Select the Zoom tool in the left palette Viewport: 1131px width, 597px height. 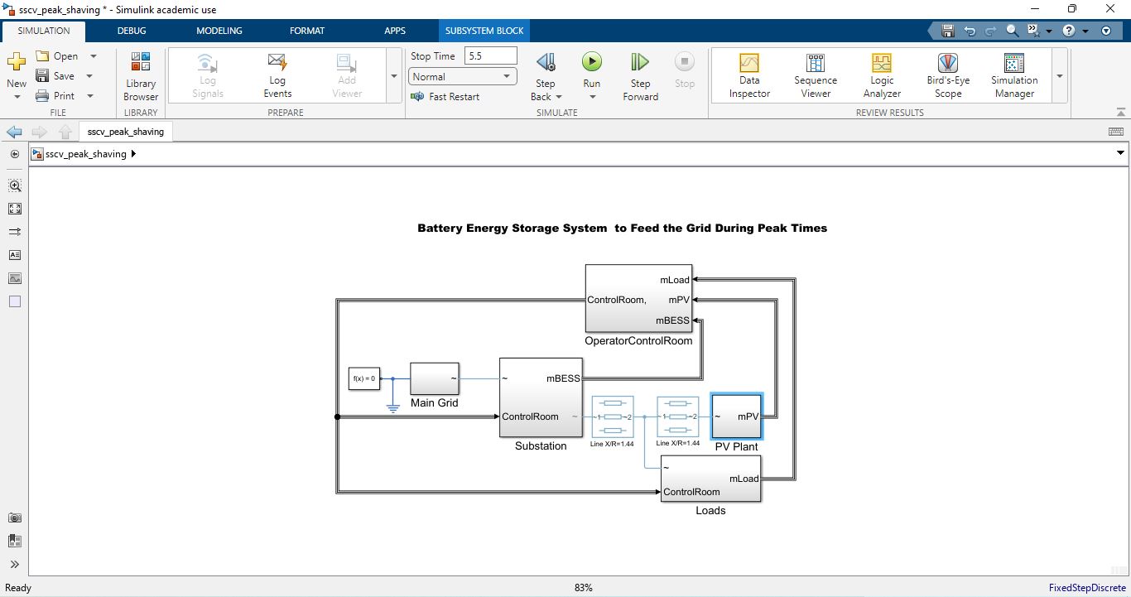point(14,185)
